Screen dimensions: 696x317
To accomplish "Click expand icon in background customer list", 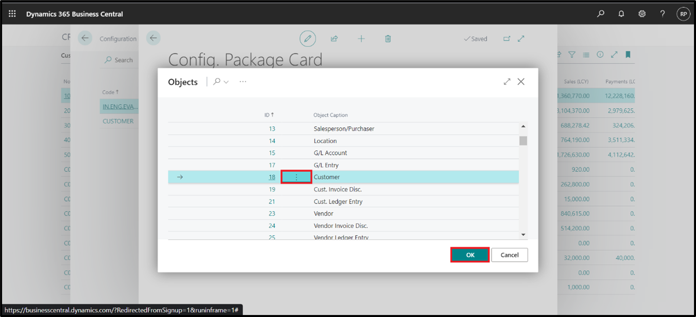I will pos(614,55).
